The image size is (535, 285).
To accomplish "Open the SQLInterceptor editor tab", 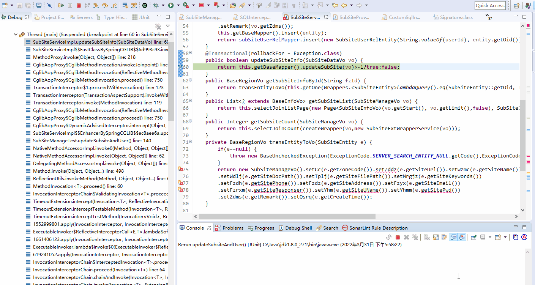I will tap(252, 17).
